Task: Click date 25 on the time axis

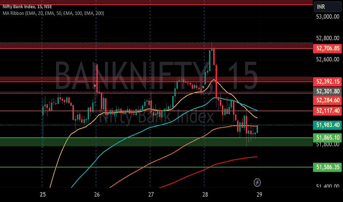Action: point(43,194)
